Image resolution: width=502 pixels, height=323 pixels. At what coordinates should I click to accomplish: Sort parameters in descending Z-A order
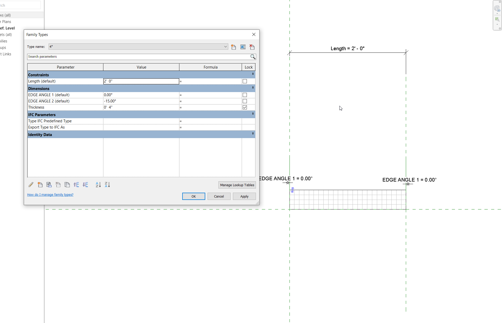(107, 185)
